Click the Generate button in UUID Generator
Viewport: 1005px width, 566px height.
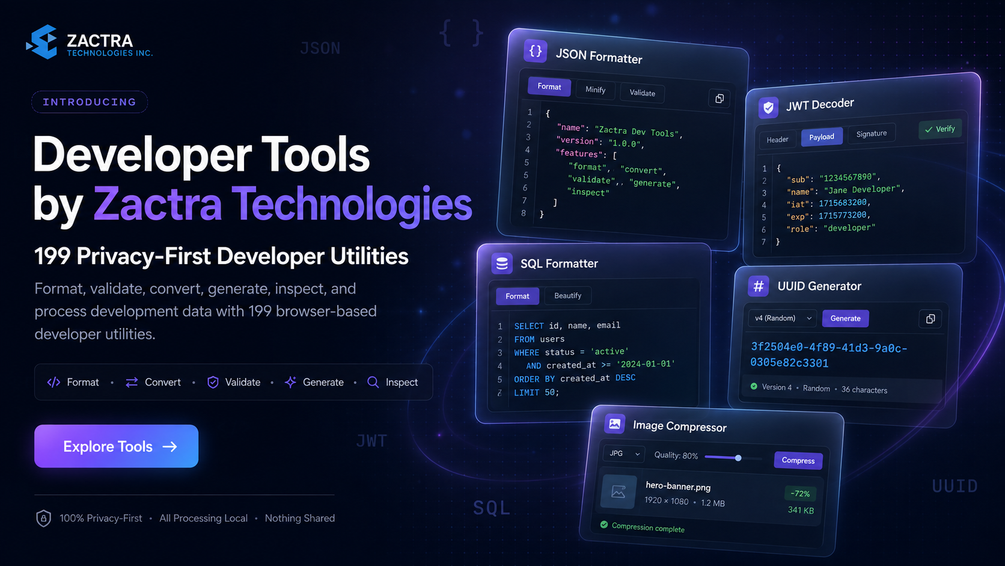[845, 318]
